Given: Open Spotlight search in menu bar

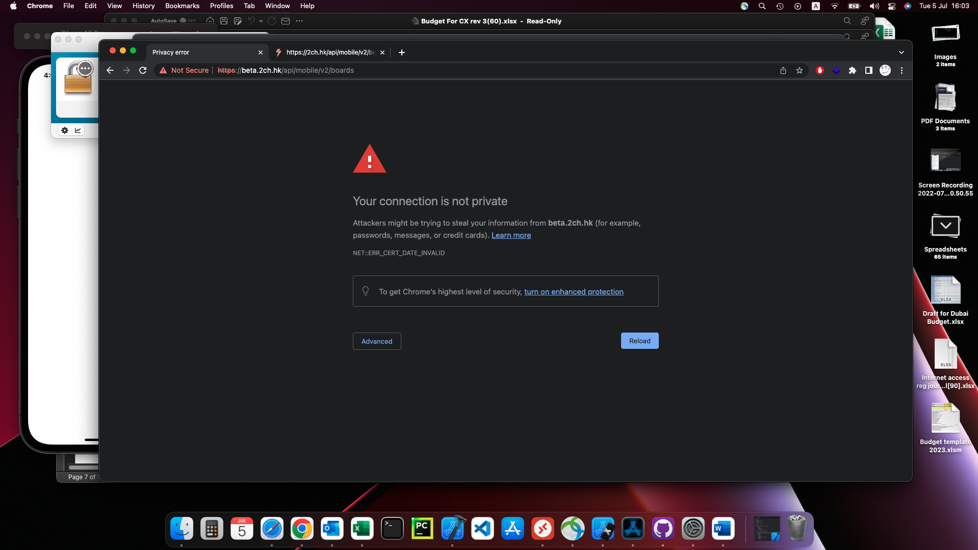Looking at the screenshot, I should pyautogui.click(x=762, y=6).
